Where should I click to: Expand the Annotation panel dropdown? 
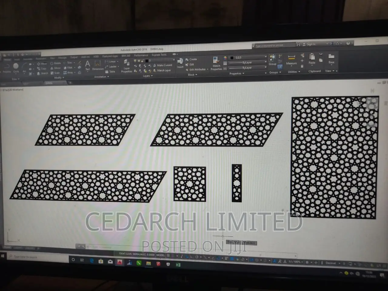click(101, 77)
